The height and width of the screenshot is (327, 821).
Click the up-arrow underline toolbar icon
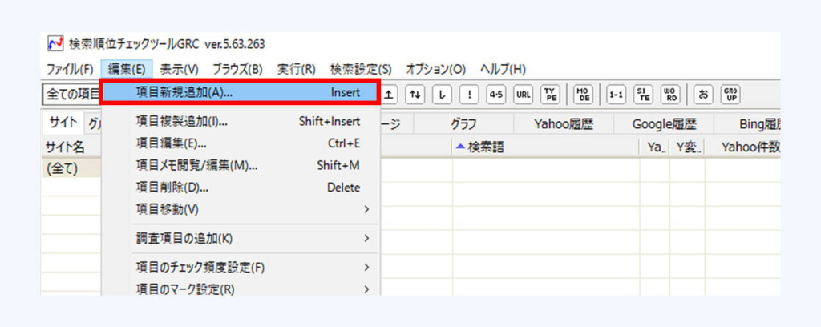pos(390,95)
